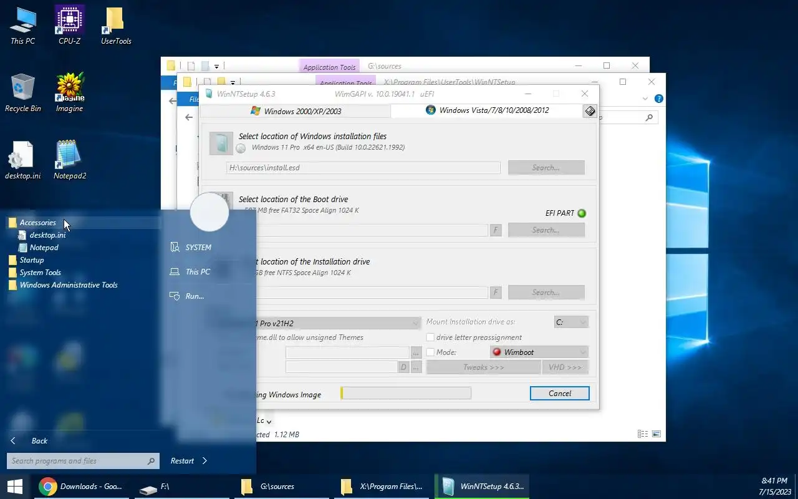Open the Mount Installation drive letter C: dropdown

(x=571, y=322)
